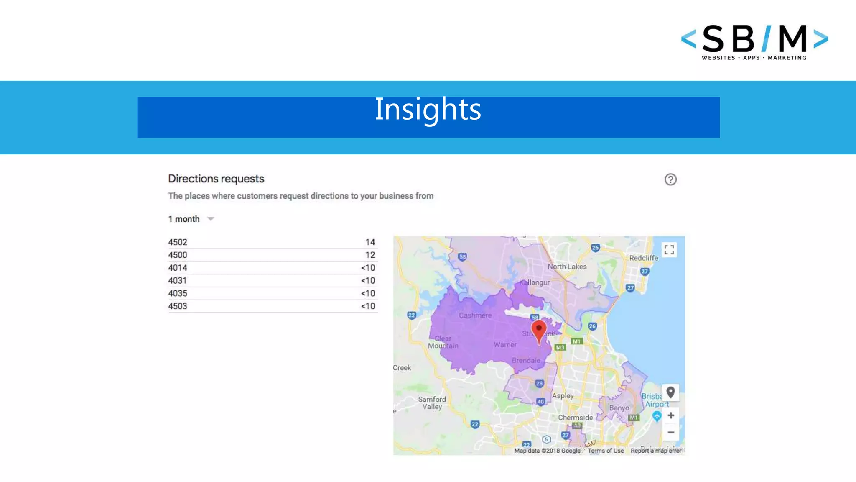Click the map zoom out minus
856x482 pixels.
point(670,432)
